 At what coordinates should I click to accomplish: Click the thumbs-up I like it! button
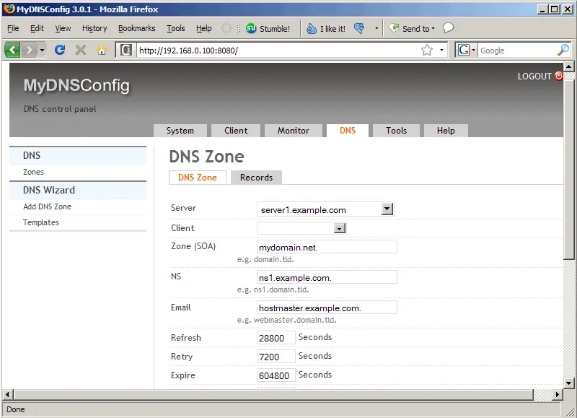click(x=326, y=28)
